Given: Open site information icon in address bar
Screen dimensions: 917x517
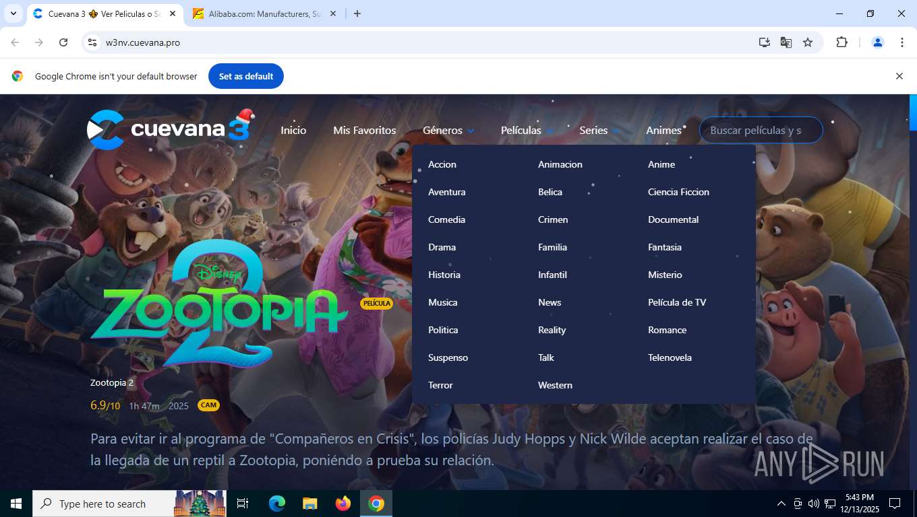Looking at the screenshot, I should point(92,42).
